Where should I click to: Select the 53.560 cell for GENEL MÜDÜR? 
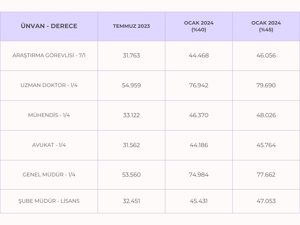(131, 175)
